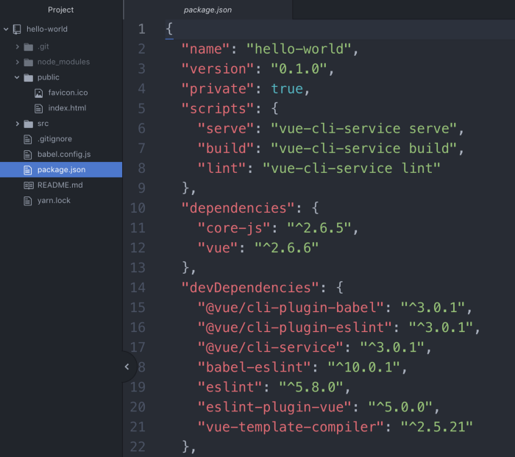
Task: Click the hello-world repository icon
Action: pos(17,29)
